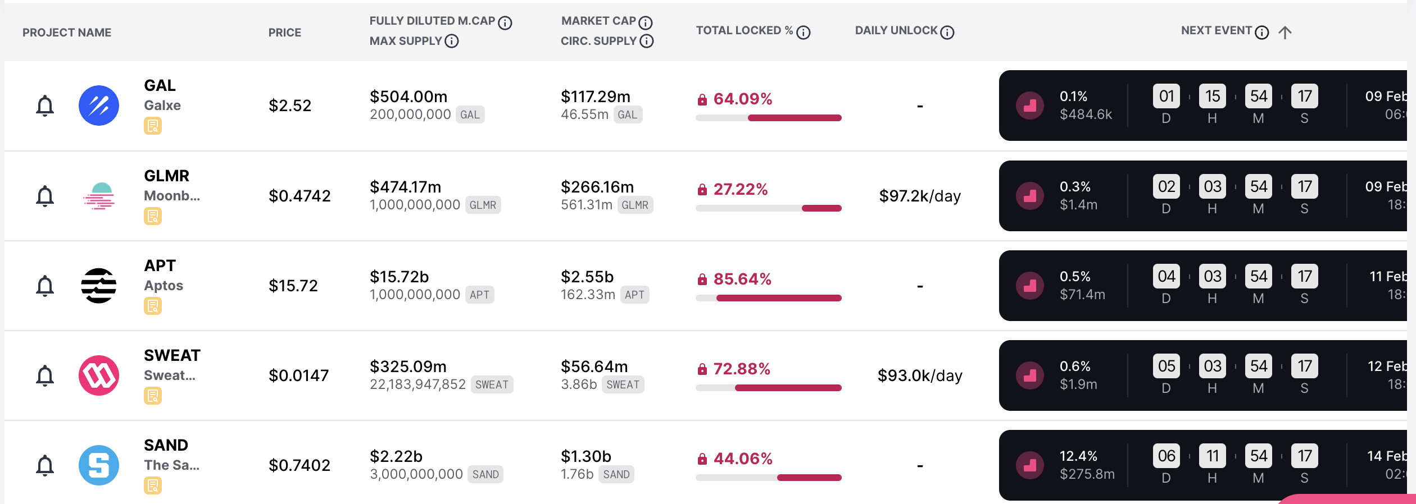This screenshot has height=504, width=1416.
Task: Enable notification bell for SAND
Action: tap(45, 465)
